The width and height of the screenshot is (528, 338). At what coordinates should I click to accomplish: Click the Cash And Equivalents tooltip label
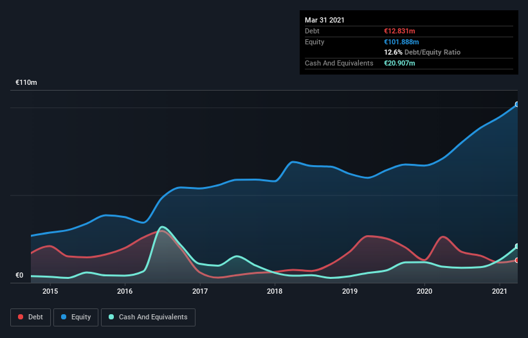[x=339, y=63]
